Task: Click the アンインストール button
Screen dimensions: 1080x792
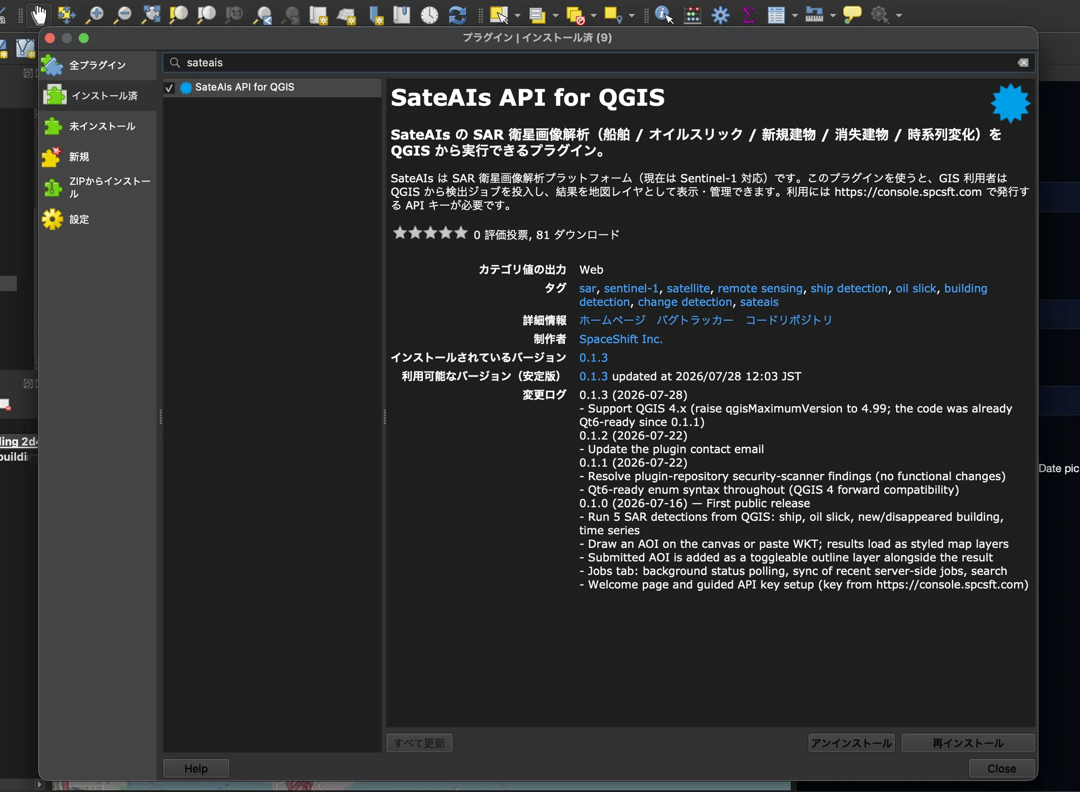Action: [851, 743]
